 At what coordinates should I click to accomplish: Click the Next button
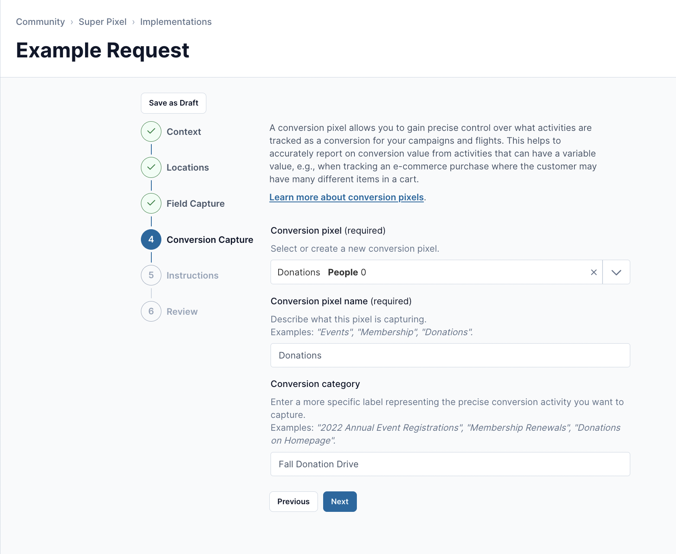click(x=340, y=501)
